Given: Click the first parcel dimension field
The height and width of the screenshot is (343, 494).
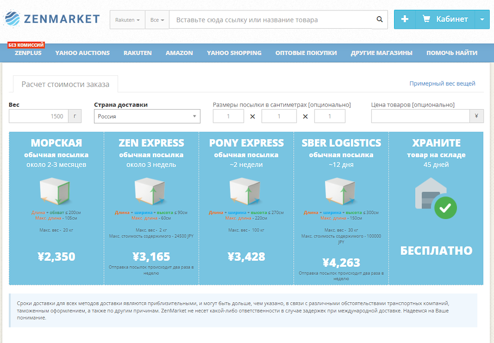Looking at the screenshot, I should (x=228, y=116).
